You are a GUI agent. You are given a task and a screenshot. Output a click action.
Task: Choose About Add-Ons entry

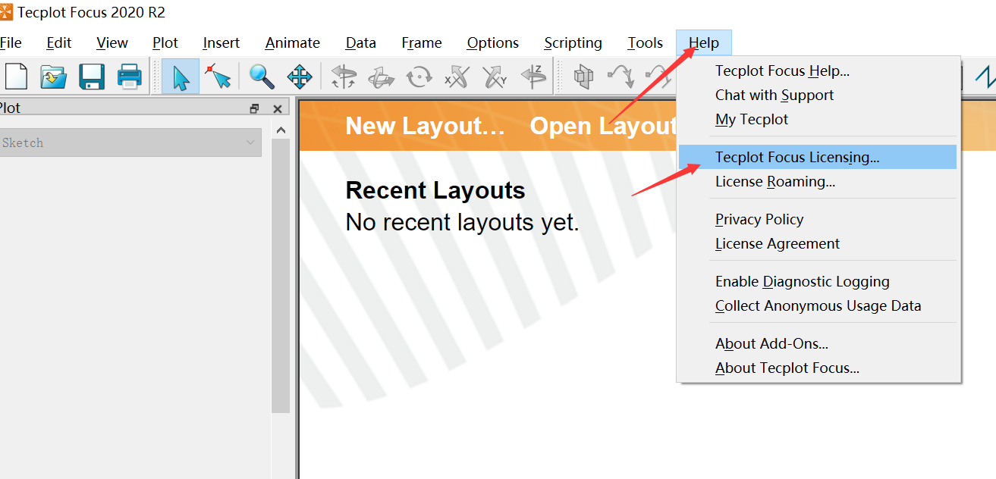[x=818, y=344]
